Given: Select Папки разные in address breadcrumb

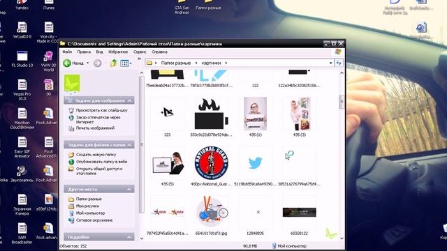Looking at the screenshot, I should [175, 63].
